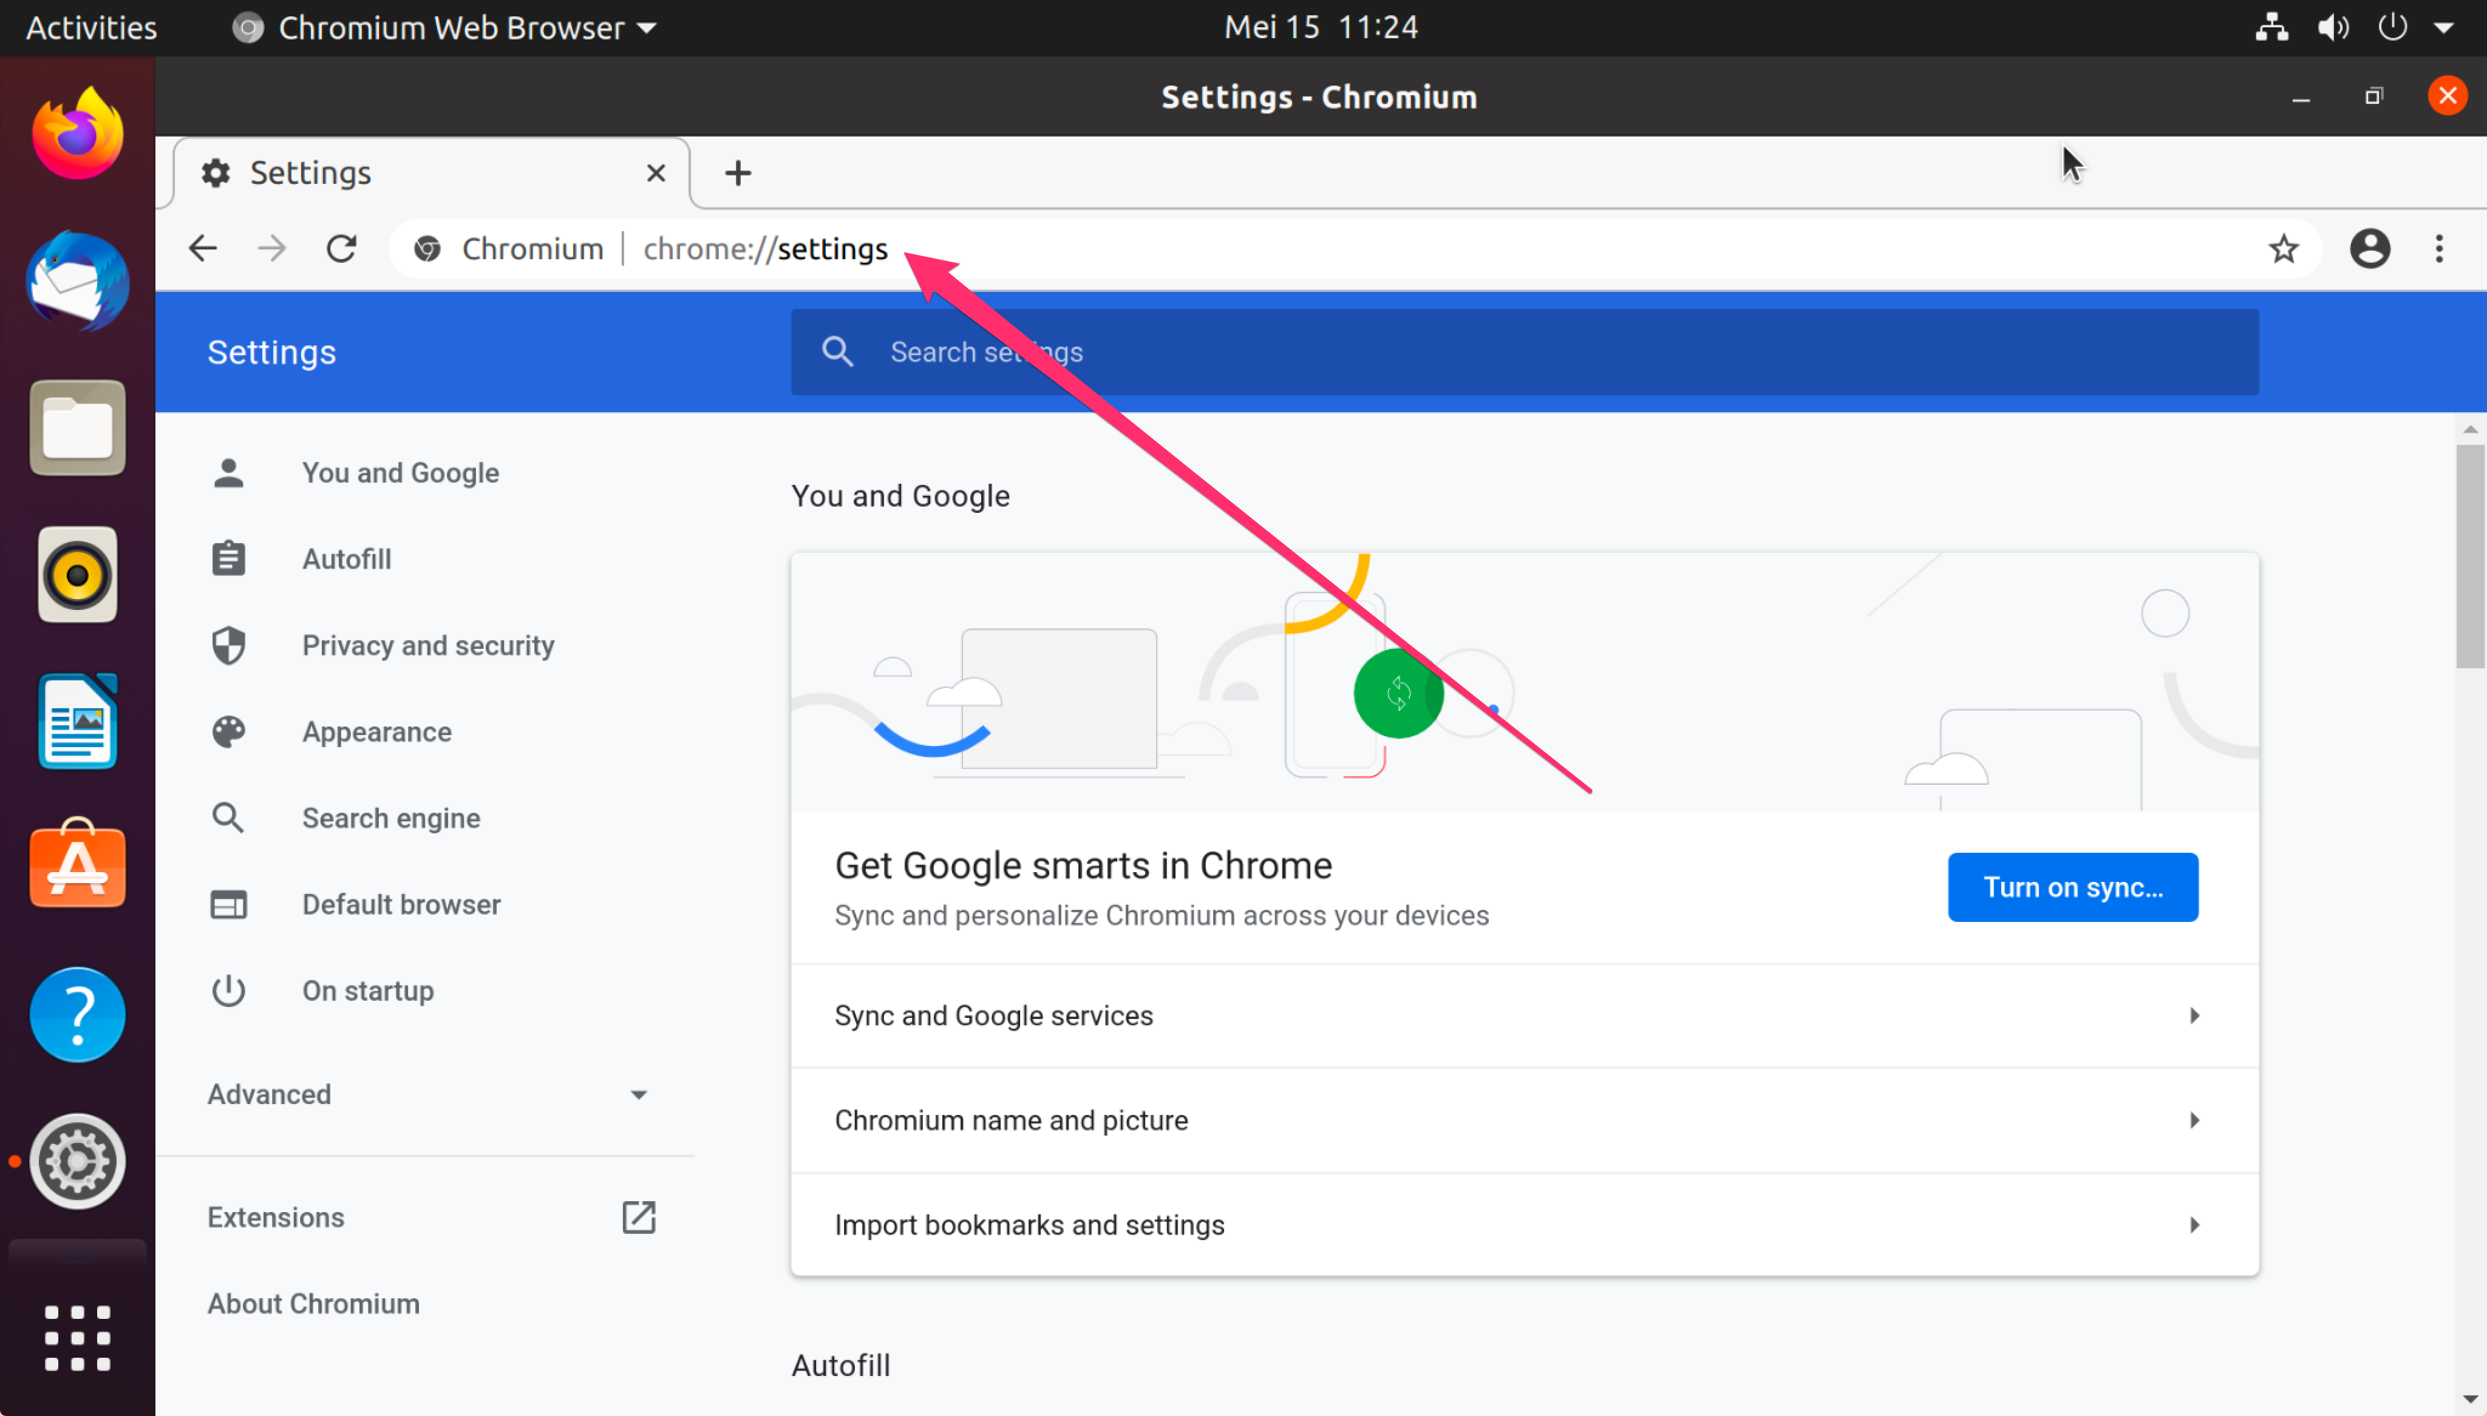2487x1416 pixels.
Task: Open a new tab with the plus button
Action: click(738, 173)
